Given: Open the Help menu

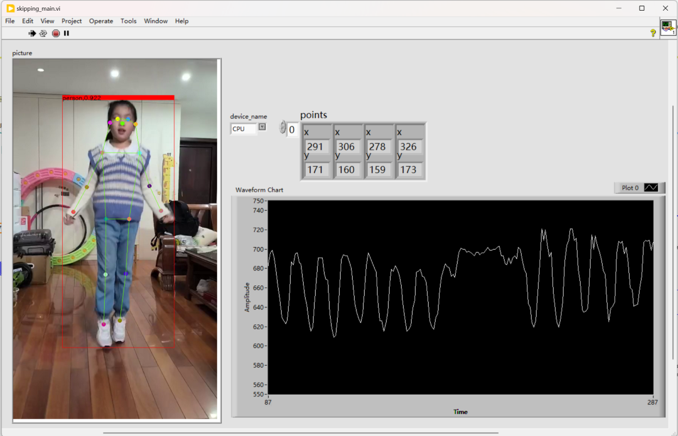Looking at the screenshot, I should pos(181,21).
